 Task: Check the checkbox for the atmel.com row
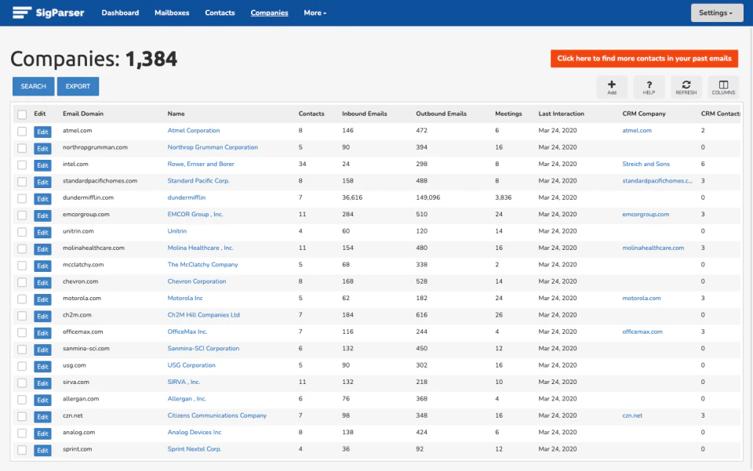point(21,131)
